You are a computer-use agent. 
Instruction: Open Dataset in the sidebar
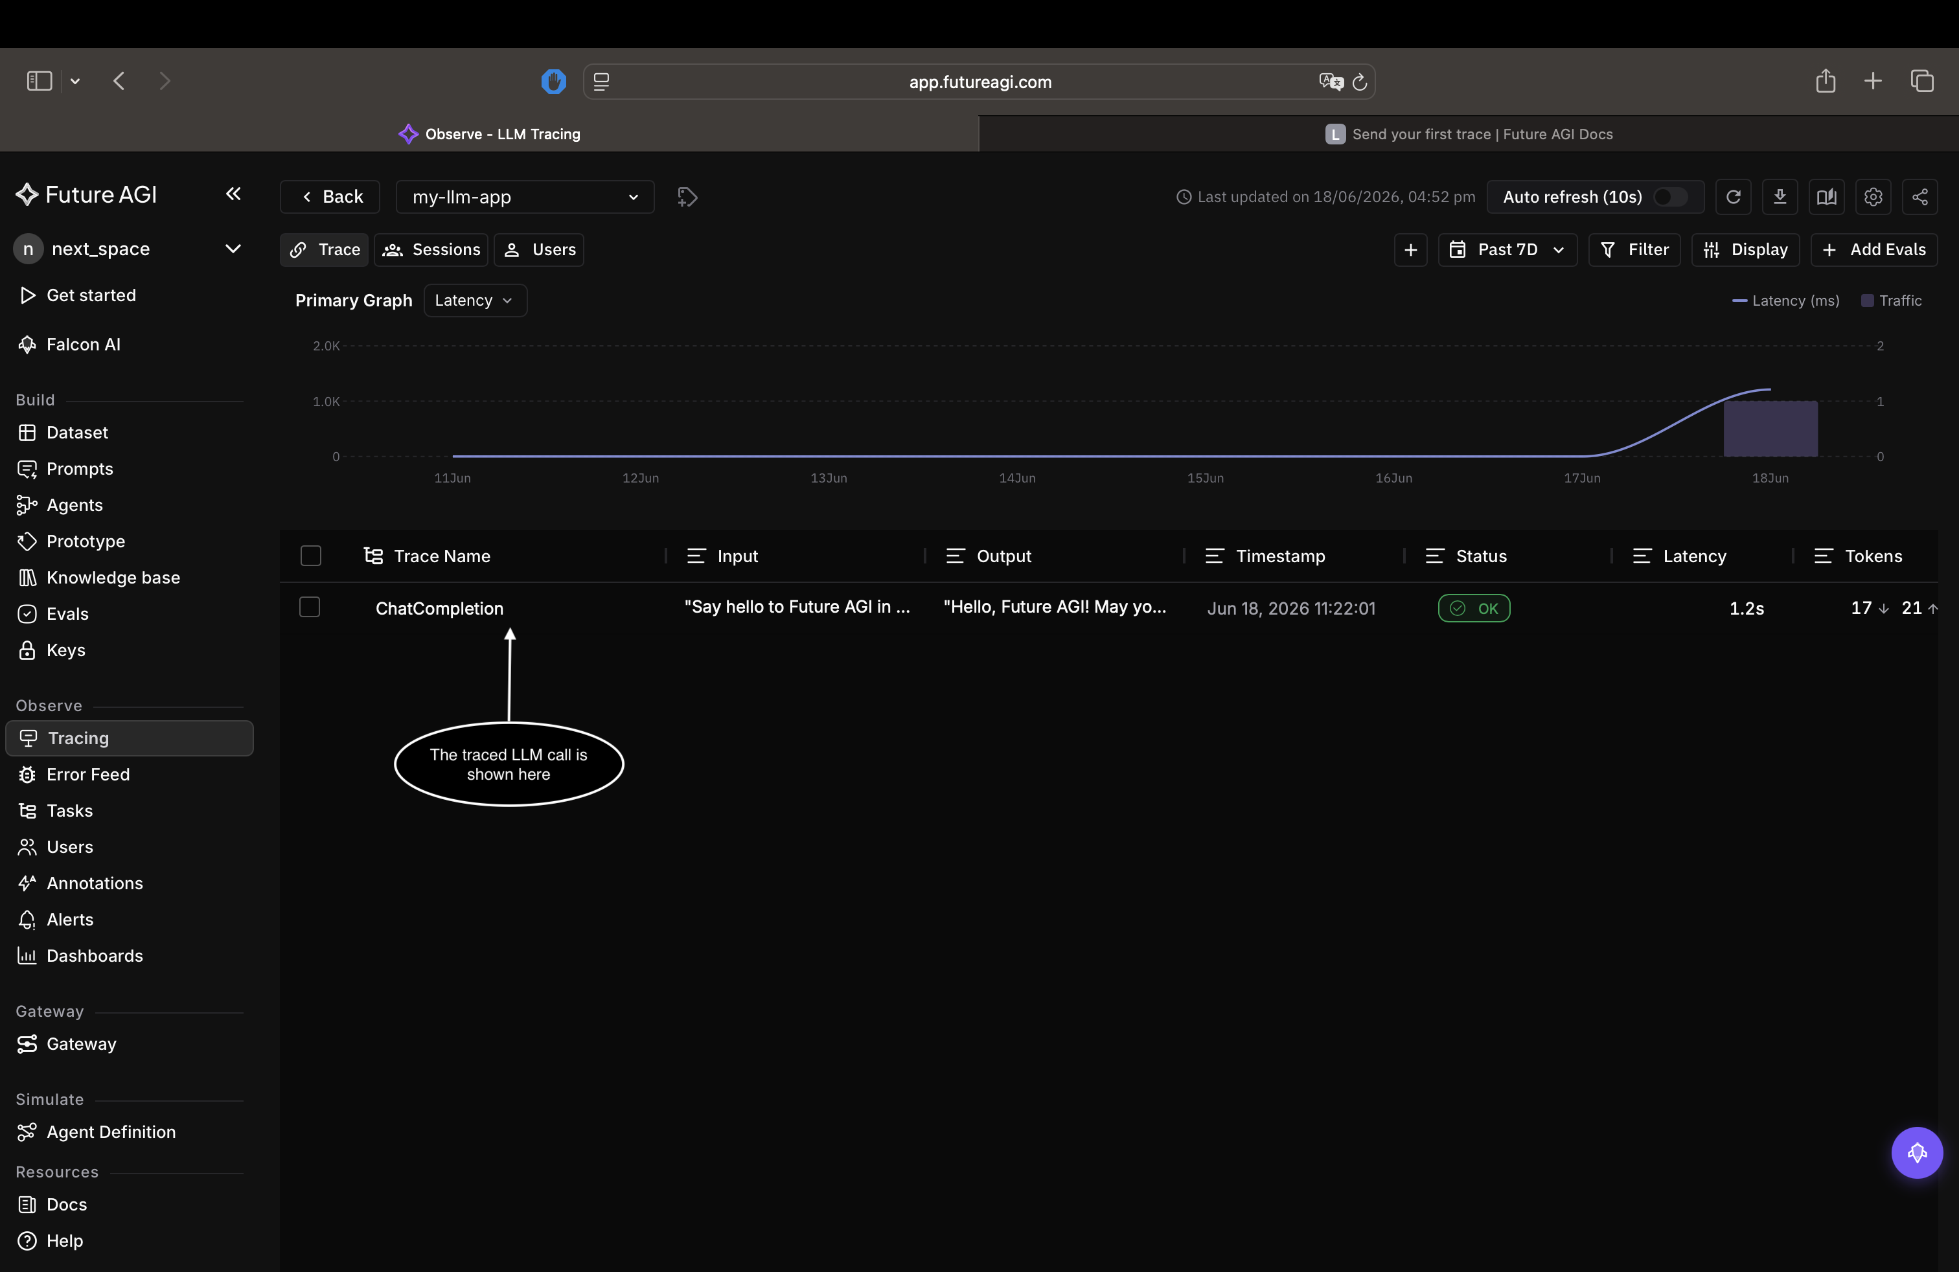pyautogui.click(x=129, y=432)
